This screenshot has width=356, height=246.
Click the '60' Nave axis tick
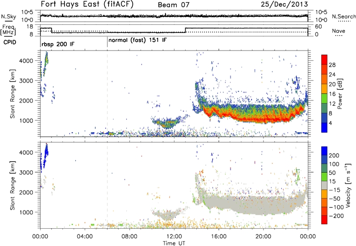[x=318, y=27]
